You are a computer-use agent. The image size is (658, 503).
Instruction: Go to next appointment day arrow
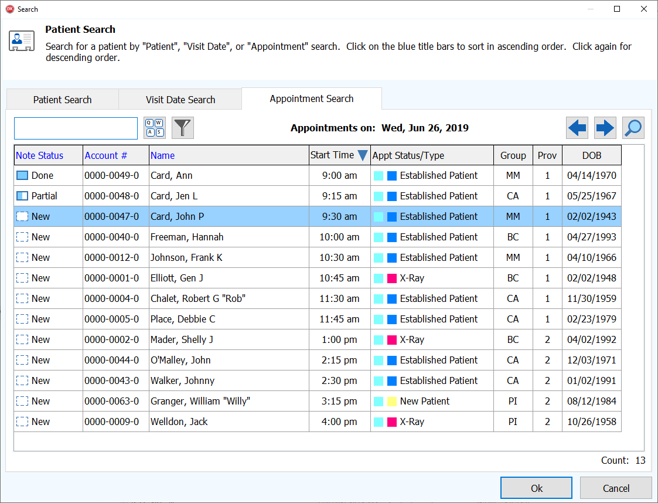tap(605, 128)
